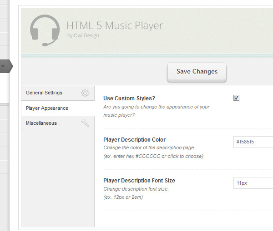This screenshot has height=231, width=273.
Task: Click the Player Description Color label
Action: click(x=134, y=140)
